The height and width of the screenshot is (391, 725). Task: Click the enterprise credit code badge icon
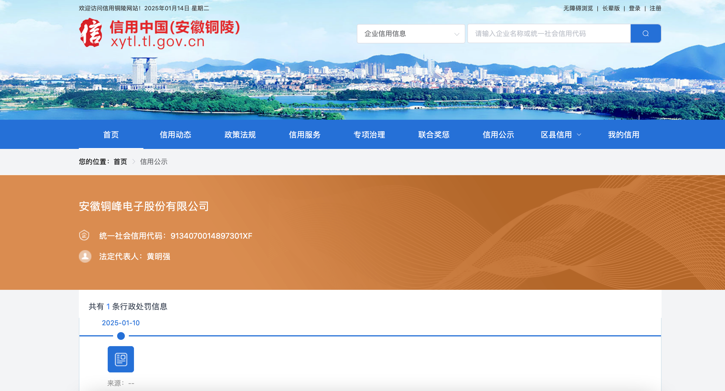[x=84, y=236]
